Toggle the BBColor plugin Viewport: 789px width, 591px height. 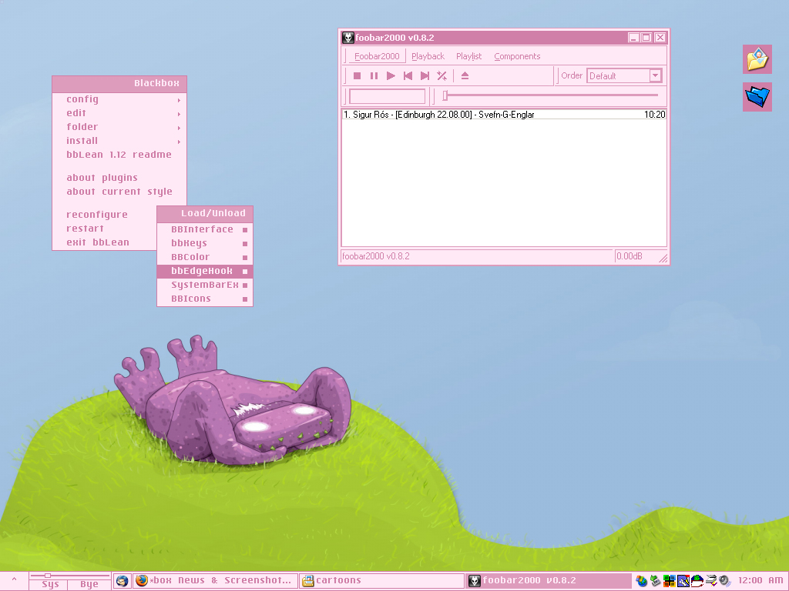[x=205, y=257]
